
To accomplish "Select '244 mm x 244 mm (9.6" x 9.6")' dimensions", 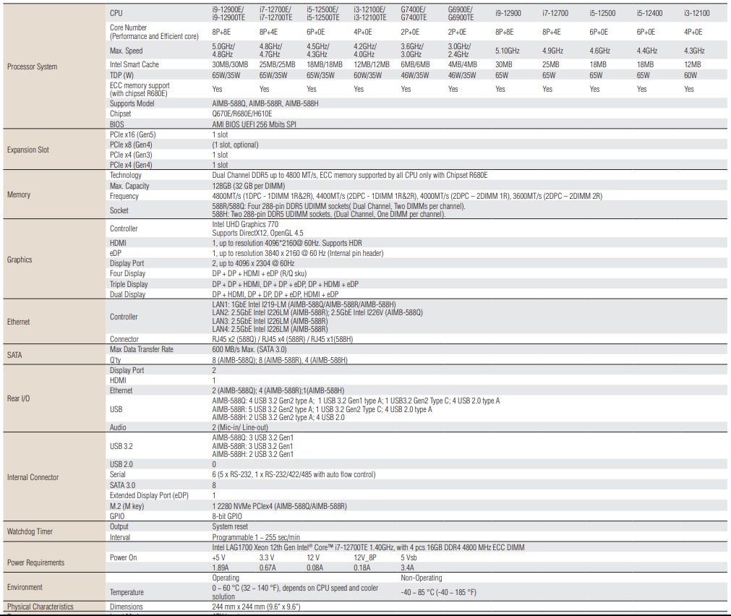I will 256,607.
